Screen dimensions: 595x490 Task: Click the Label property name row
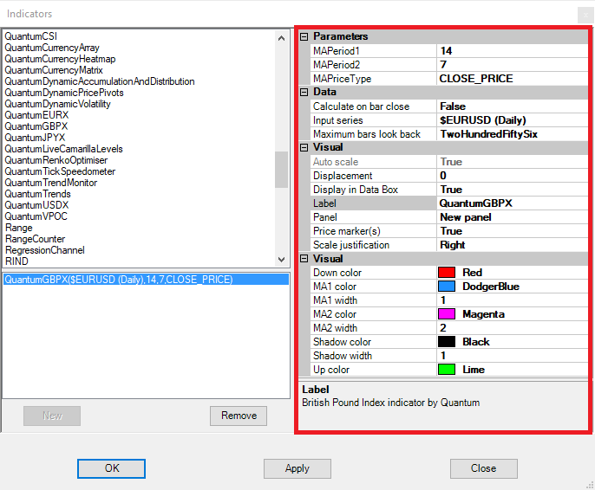point(373,203)
